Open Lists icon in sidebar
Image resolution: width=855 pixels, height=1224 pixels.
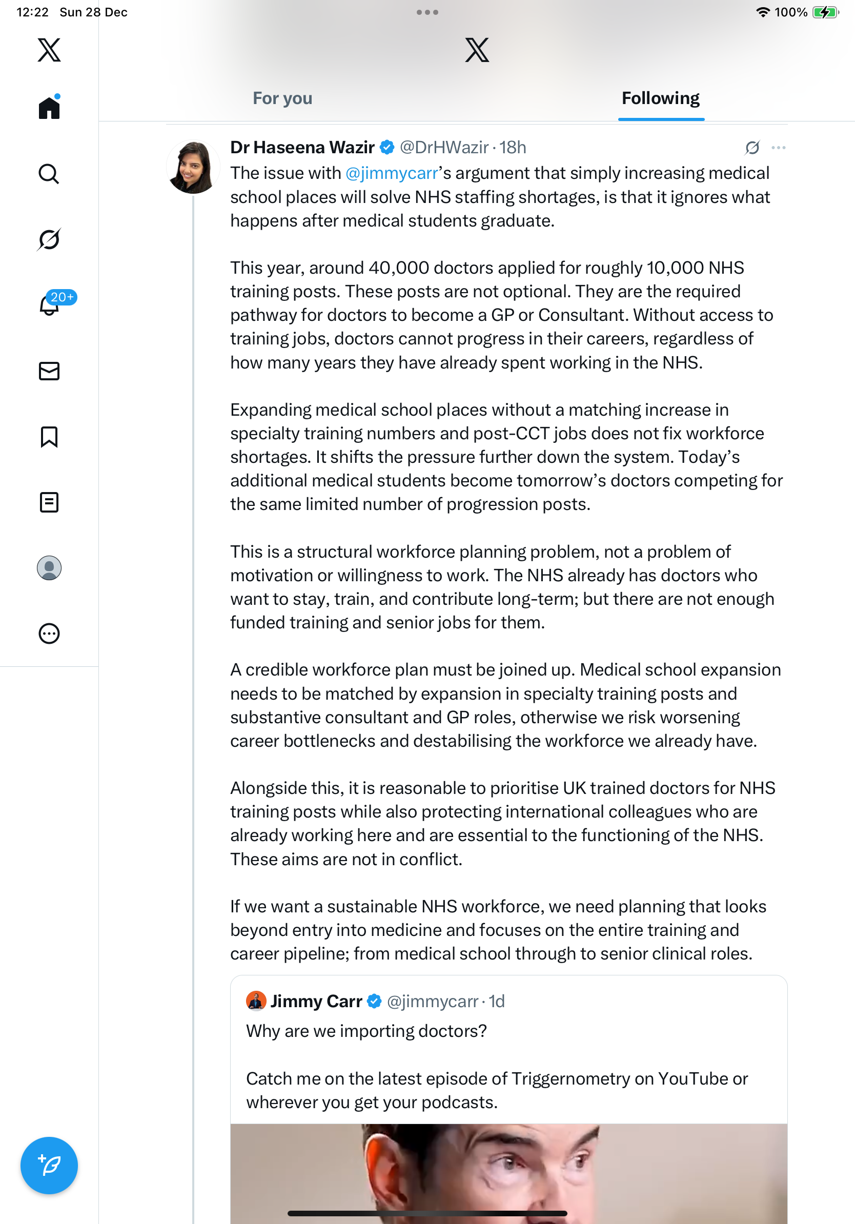[x=49, y=502]
